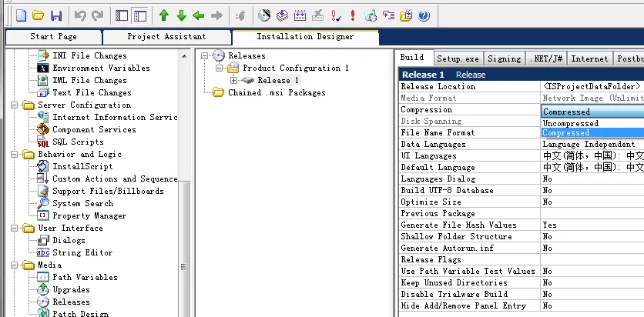
Task: Choose Uncompressed from the Compression list
Action: click(592, 123)
